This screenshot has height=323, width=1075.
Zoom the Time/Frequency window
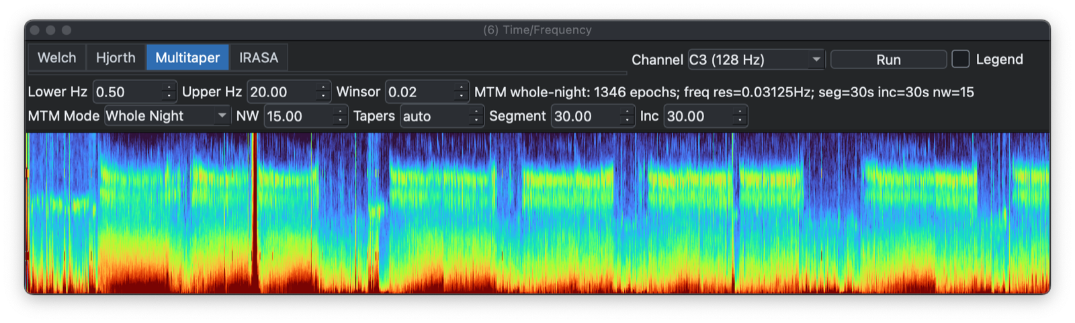(x=67, y=30)
